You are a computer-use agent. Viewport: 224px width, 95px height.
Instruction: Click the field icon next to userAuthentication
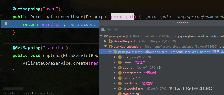[110, 47]
